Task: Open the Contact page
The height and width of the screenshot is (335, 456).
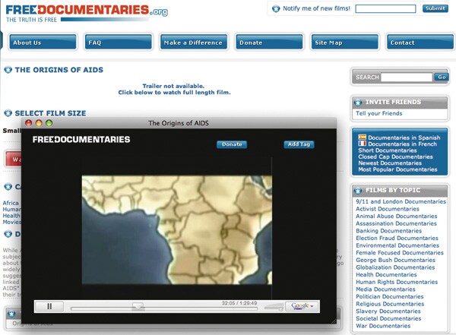Action: point(420,43)
